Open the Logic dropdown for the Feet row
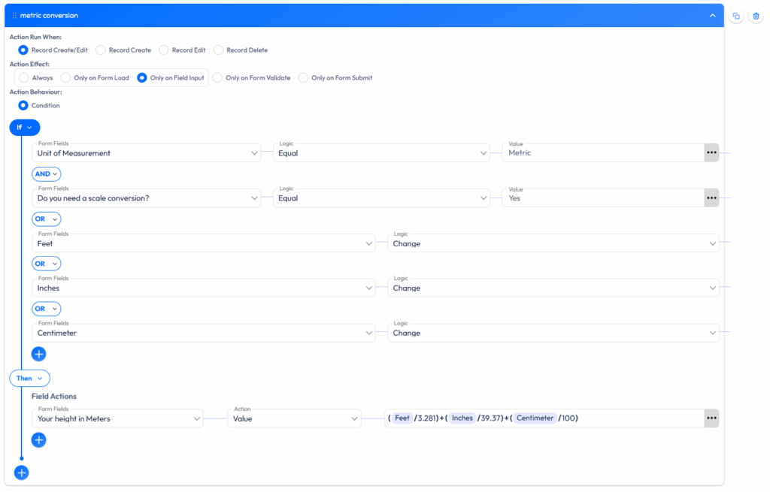770x492 pixels. coord(553,243)
